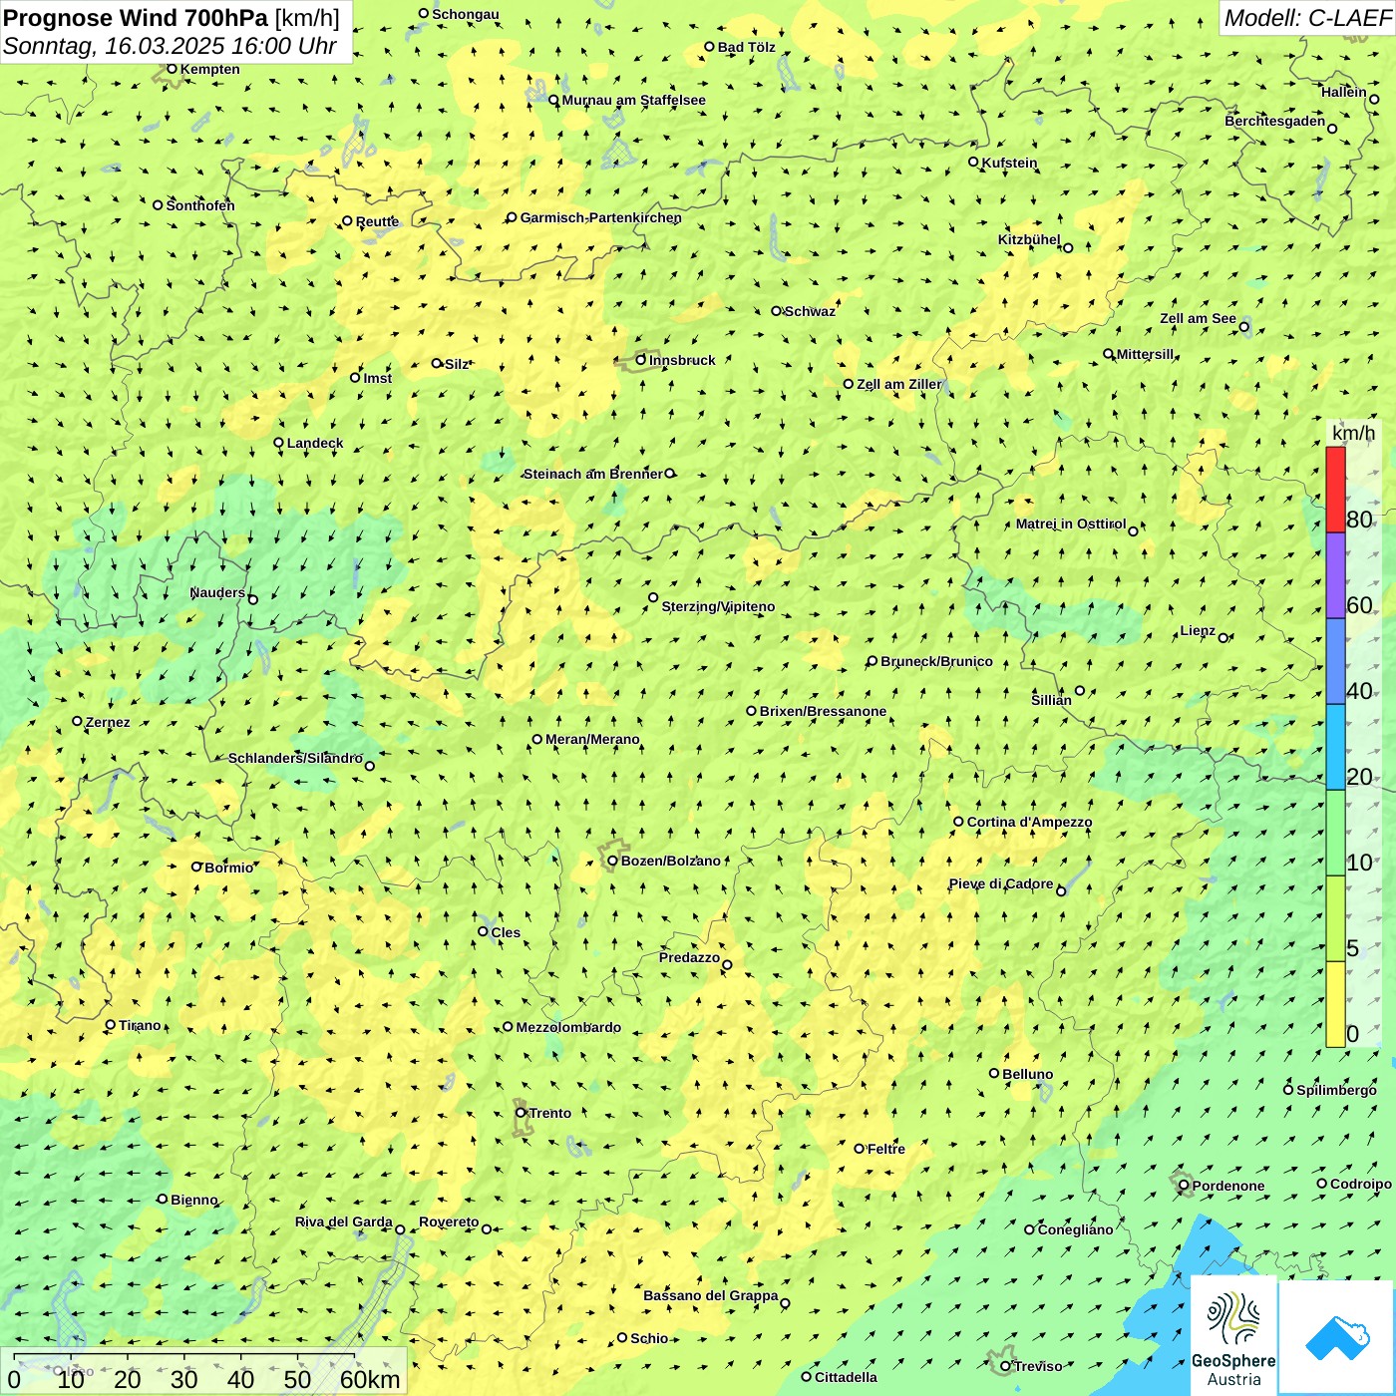Click the Steinach am Brenner label

pyautogui.click(x=592, y=474)
